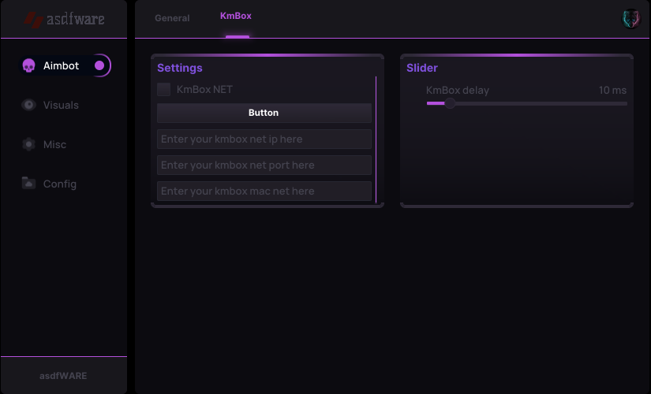Viewport: 651px width, 394px height.
Task: Click the Button in Settings panel
Action: pyautogui.click(x=264, y=113)
